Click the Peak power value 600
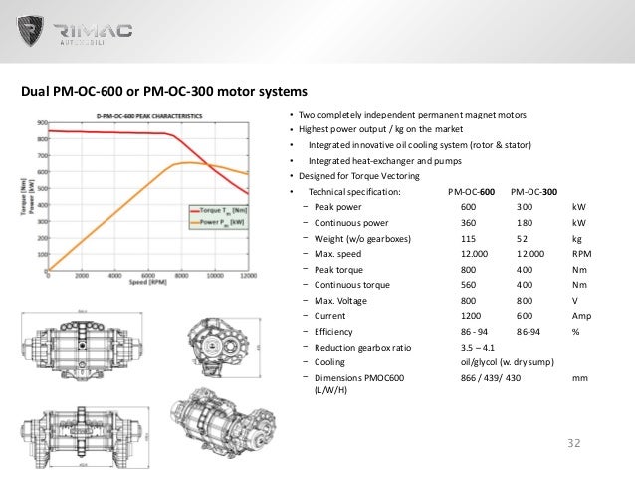This screenshot has width=635, height=477. (468, 207)
